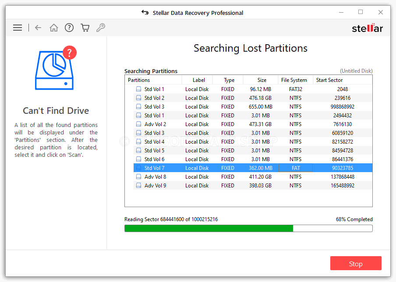
Task: Click start sector 82158272
Action: [x=343, y=141]
